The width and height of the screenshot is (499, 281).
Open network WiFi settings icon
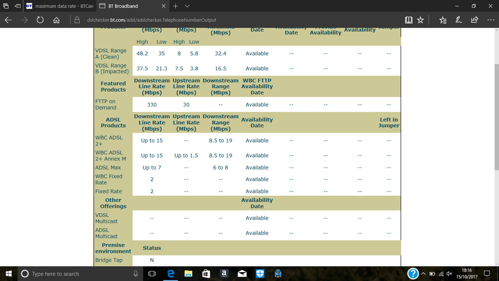coord(441,273)
